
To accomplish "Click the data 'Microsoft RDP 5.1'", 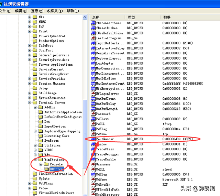I will click(x=177, y=179).
